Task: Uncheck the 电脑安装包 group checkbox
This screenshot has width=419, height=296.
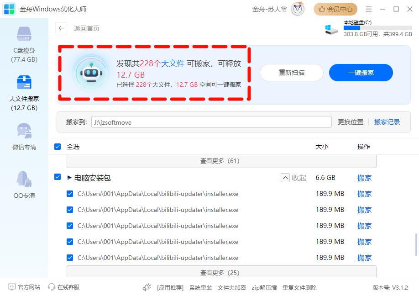Action: pyautogui.click(x=58, y=177)
